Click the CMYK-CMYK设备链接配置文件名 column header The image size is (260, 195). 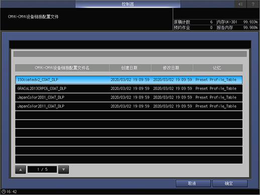pyautogui.click(x=62, y=68)
